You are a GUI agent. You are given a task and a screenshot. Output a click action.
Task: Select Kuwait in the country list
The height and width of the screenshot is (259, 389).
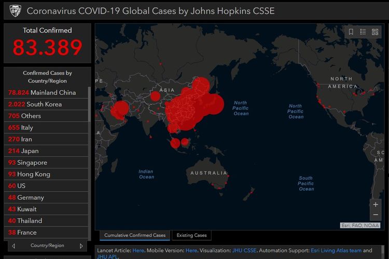click(x=46, y=209)
